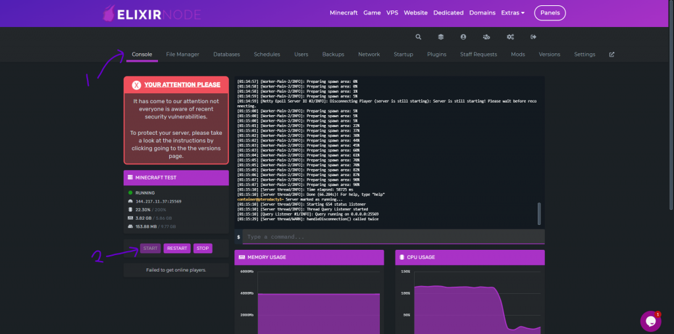Image resolution: width=674 pixels, height=334 pixels.
Task: Open the Dedicated menu link
Action: click(x=448, y=13)
